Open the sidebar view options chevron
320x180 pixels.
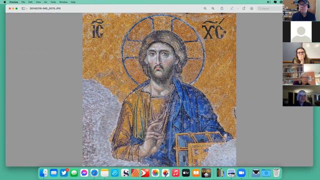coord(26,9)
